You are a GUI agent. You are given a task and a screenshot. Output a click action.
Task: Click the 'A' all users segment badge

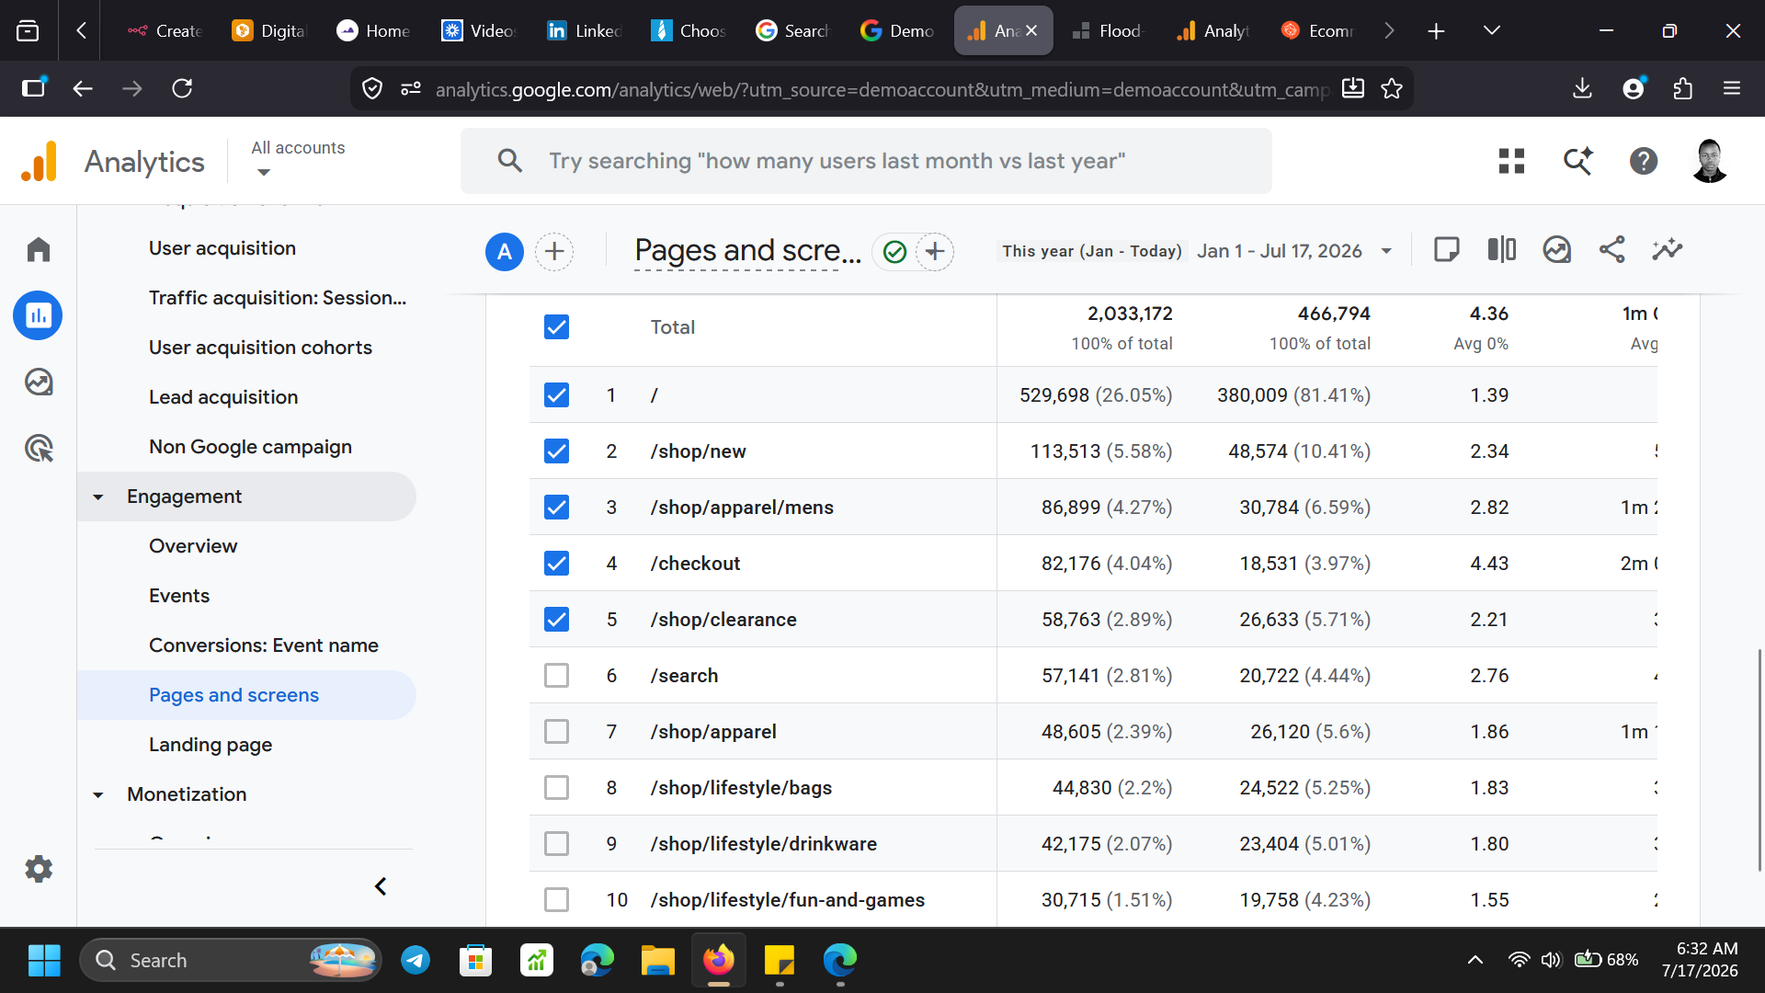click(505, 251)
